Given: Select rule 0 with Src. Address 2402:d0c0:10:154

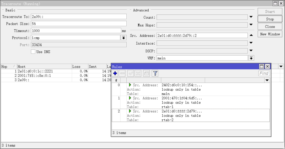Looking at the screenshot, I should (x=191, y=89).
